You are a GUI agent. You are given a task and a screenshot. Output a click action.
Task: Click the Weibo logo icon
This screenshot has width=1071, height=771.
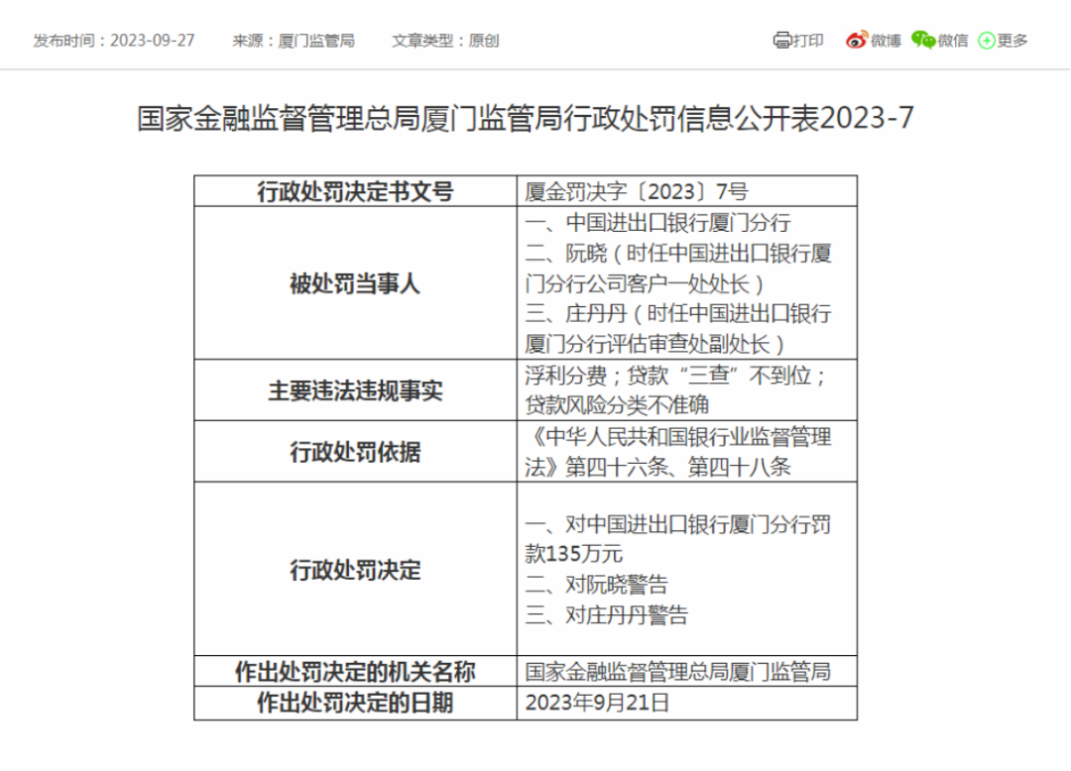point(857,41)
